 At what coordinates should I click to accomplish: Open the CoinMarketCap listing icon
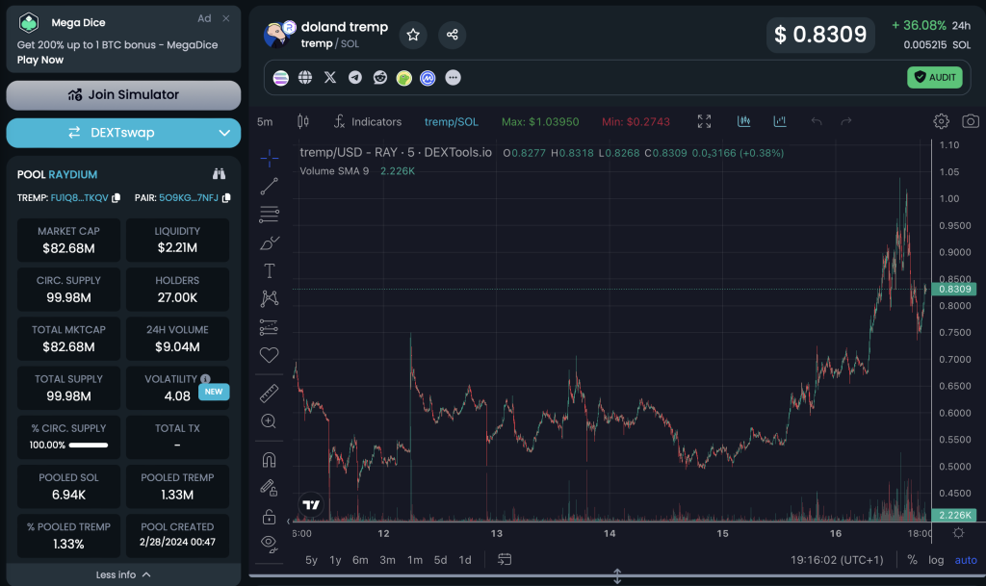(x=428, y=78)
